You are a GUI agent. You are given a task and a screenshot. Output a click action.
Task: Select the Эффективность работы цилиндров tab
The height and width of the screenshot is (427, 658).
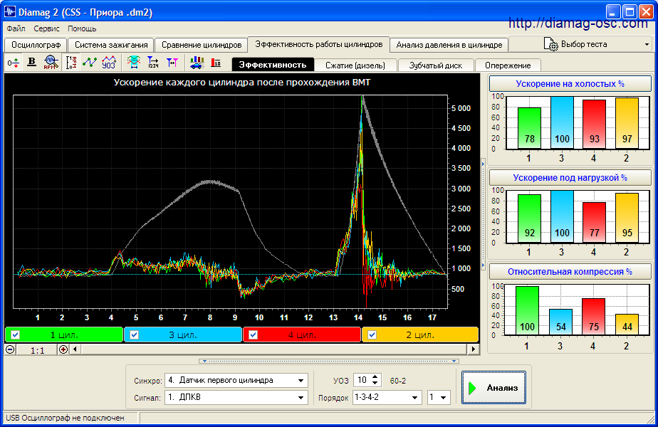[x=319, y=44]
